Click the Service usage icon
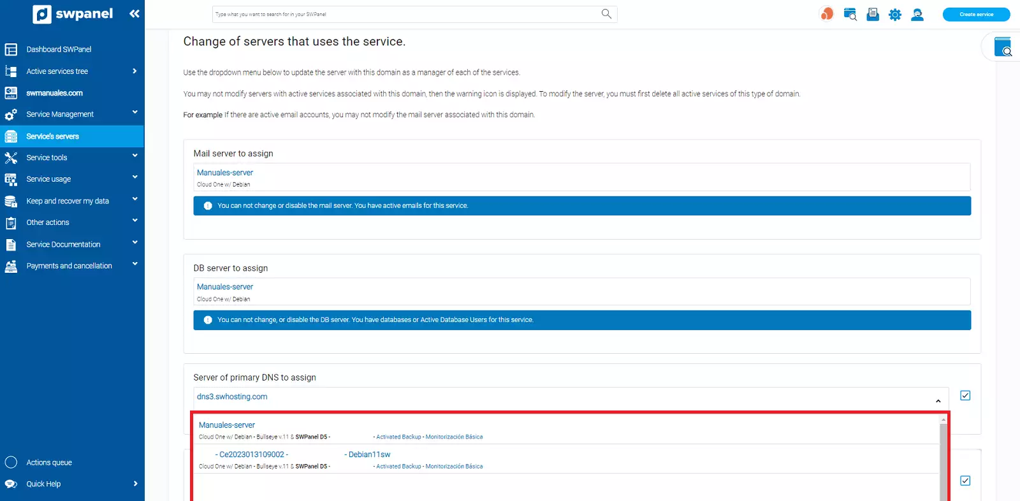 (x=11, y=179)
